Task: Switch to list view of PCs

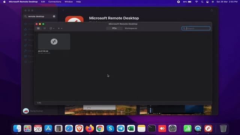Action: click(x=45, y=28)
